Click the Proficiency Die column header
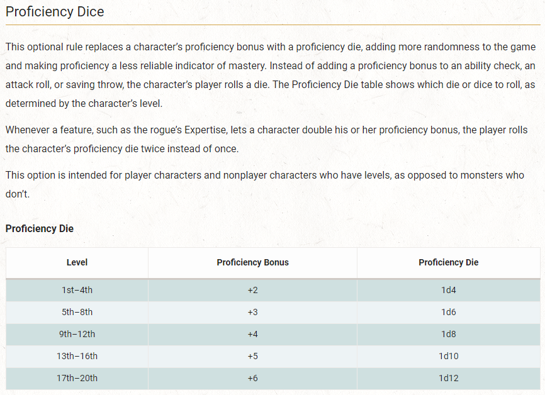The image size is (545, 395). 448,262
